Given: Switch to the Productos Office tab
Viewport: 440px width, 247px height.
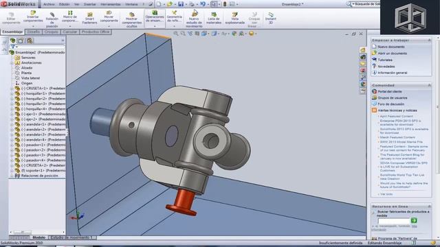Looking at the screenshot, I should coord(96,32).
